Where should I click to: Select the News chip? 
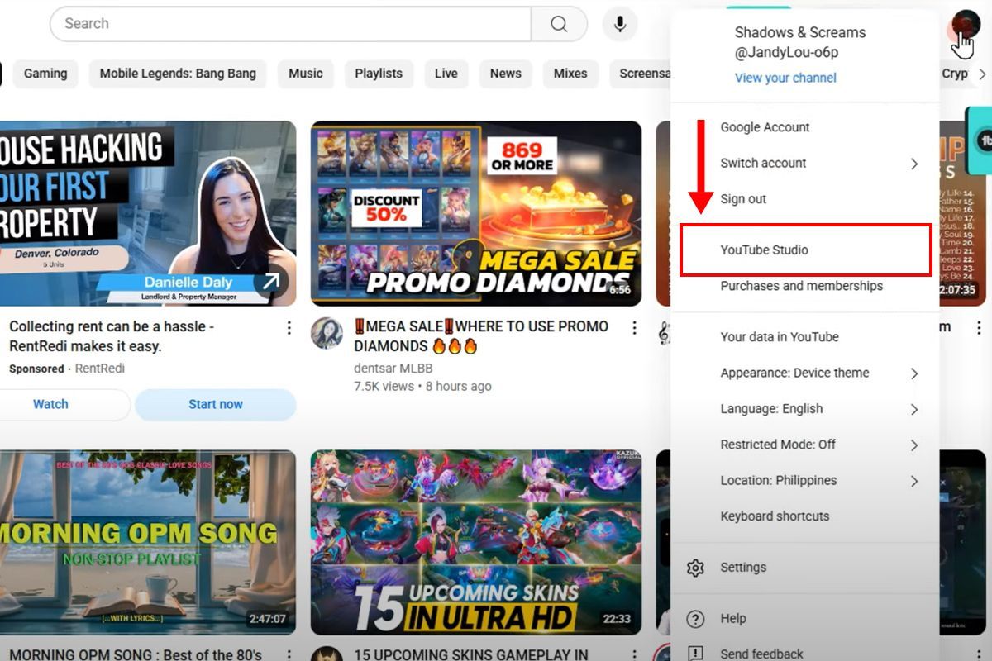pyautogui.click(x=506, y=74)
